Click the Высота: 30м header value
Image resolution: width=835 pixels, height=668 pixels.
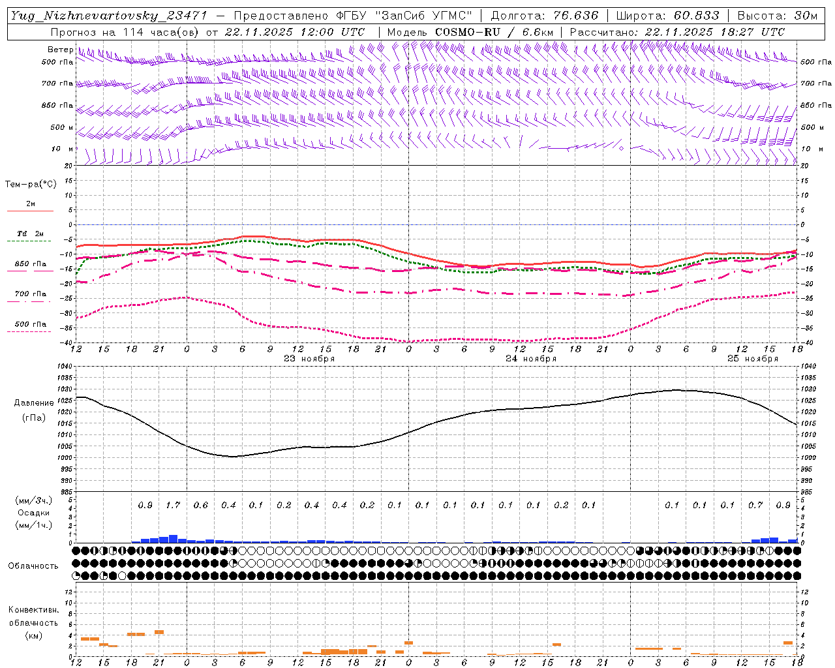point(777,16)
